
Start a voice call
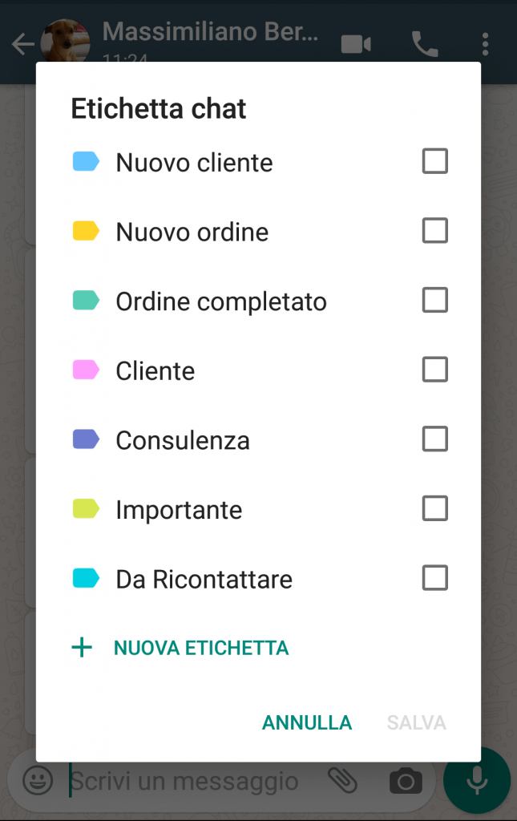click(424, 44)
